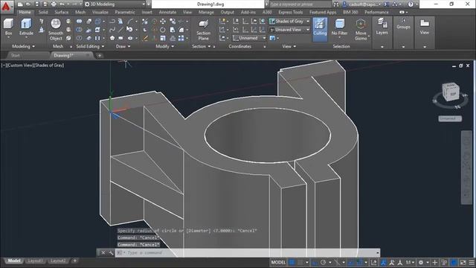
Task: Switch to the Solid ribbon tab
Action: tap(43, 12)
